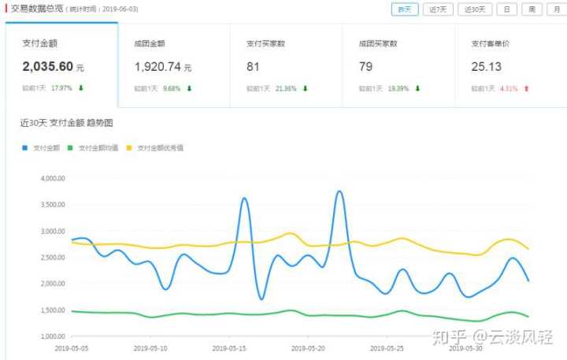Click the green down arrow under 成团金额
This screenshot has height=360, width=567.
[x=190, y=88]
